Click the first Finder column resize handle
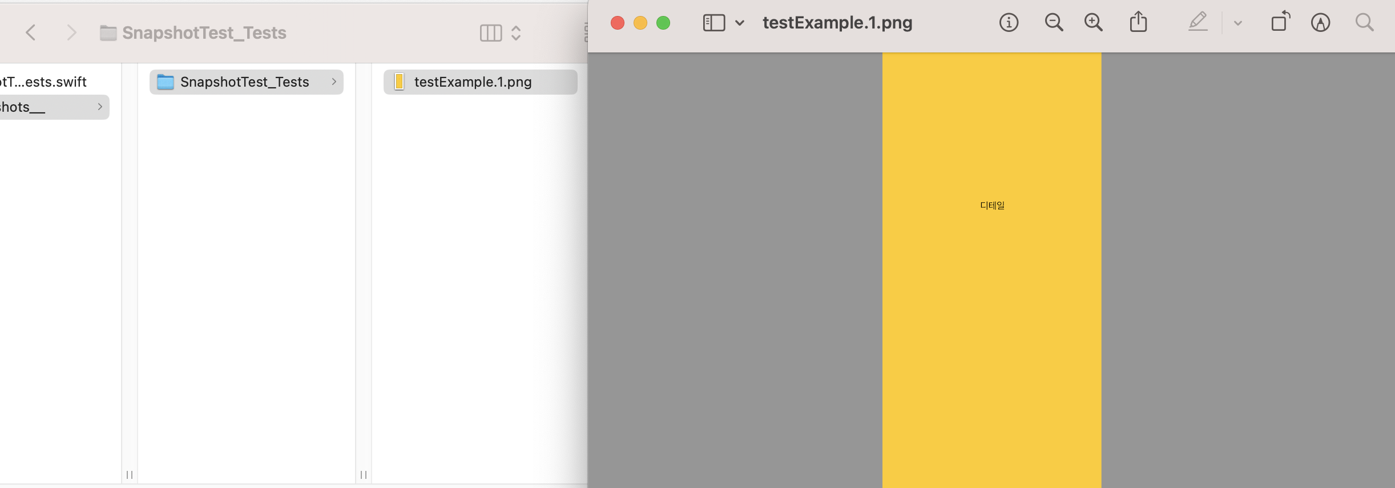The image size is (1395, 488). [x=130, y=475]
